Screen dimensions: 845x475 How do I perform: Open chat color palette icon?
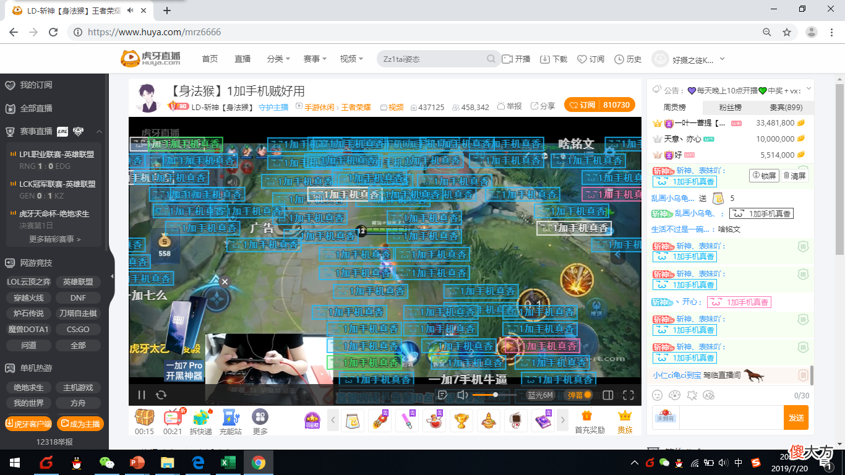(x=675, y=395)
